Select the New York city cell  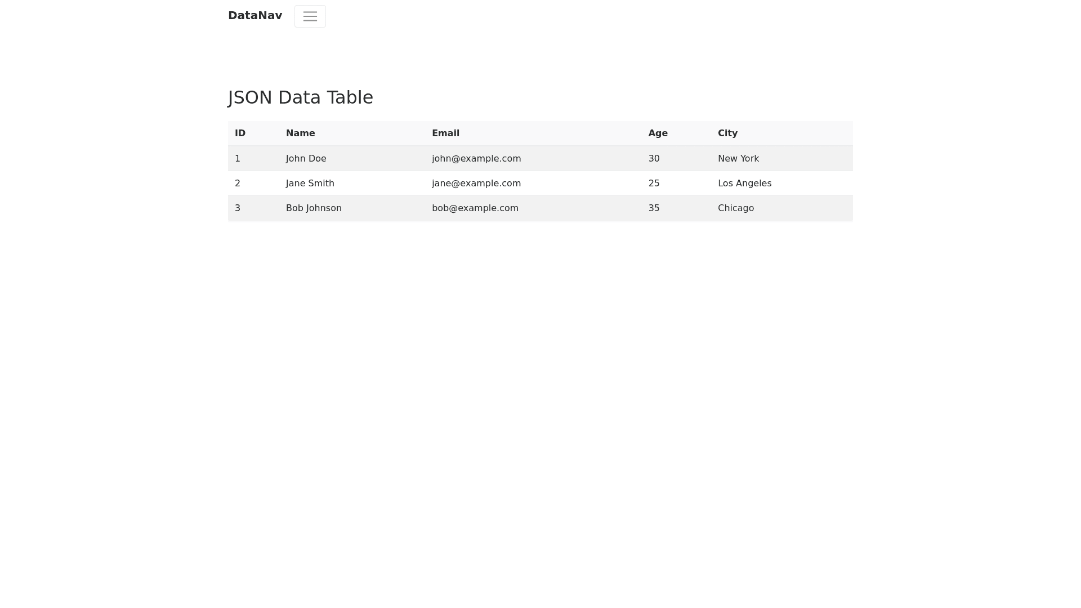[738, 159]
